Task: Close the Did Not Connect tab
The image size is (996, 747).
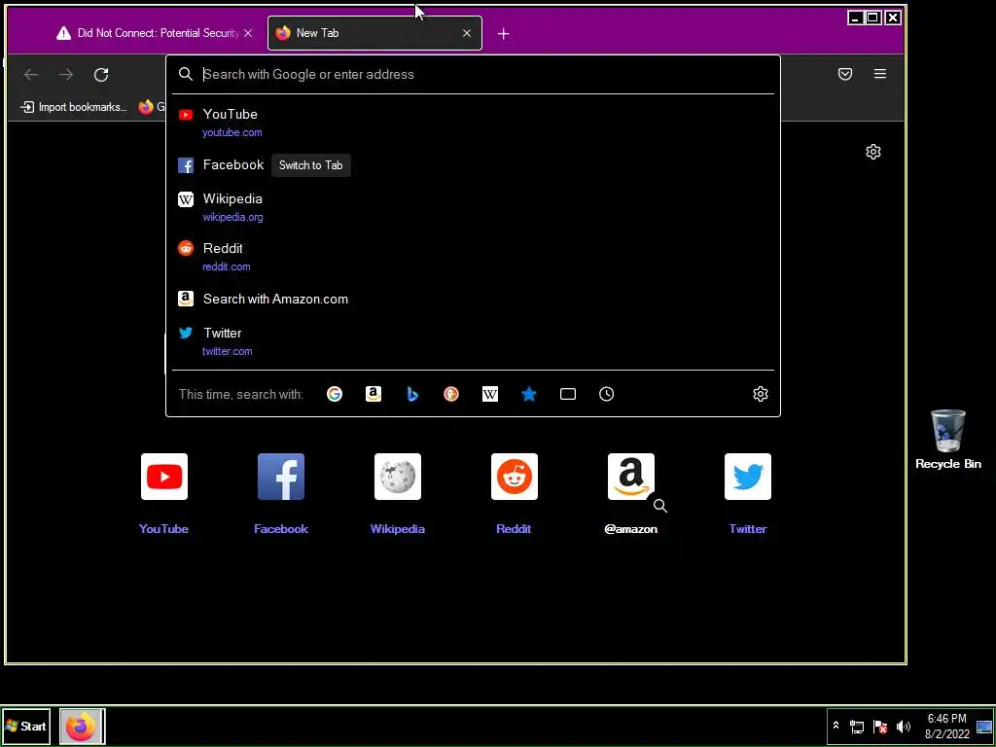Action: tap(248, 33)
